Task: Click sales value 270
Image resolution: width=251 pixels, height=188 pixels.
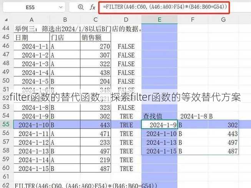Action: [96, 46]
